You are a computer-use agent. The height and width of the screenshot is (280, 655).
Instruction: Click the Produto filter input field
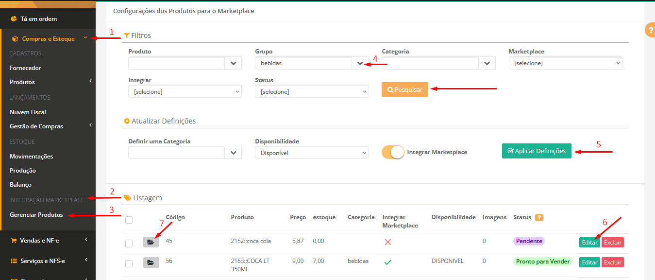click(x=176, y=63)
